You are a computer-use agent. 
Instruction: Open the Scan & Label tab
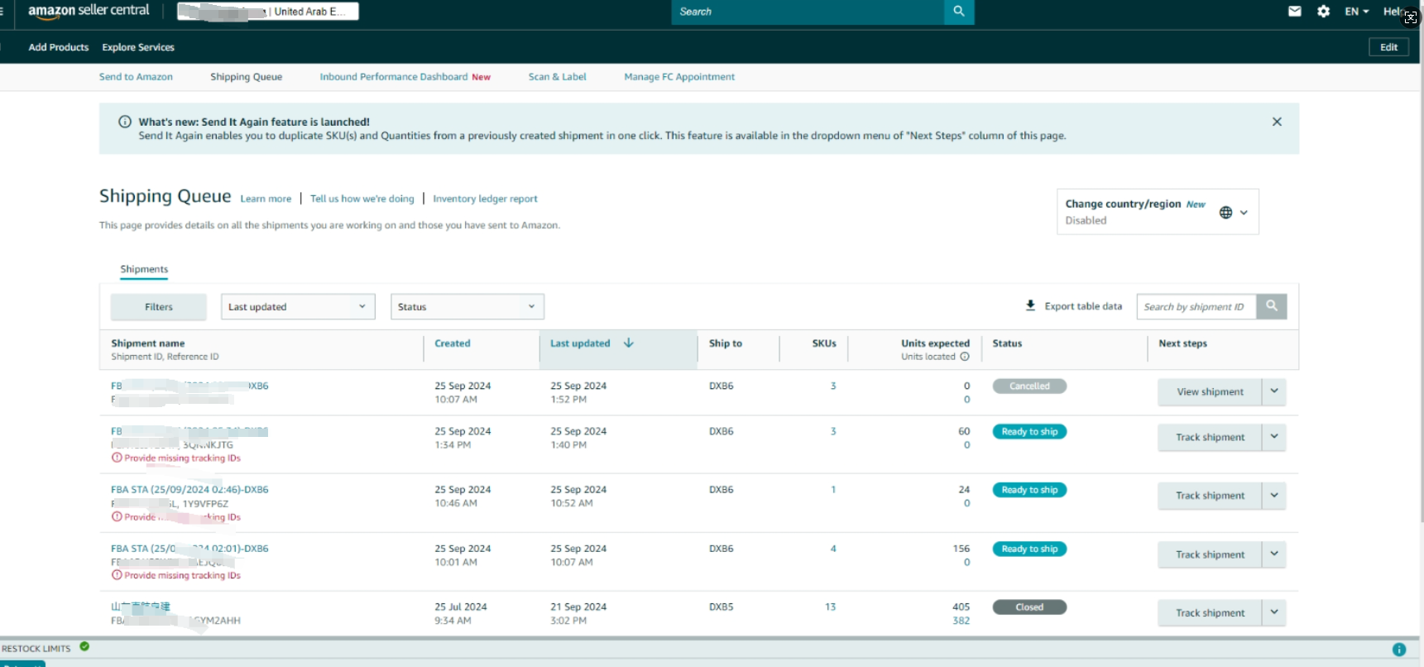point(557,77)
